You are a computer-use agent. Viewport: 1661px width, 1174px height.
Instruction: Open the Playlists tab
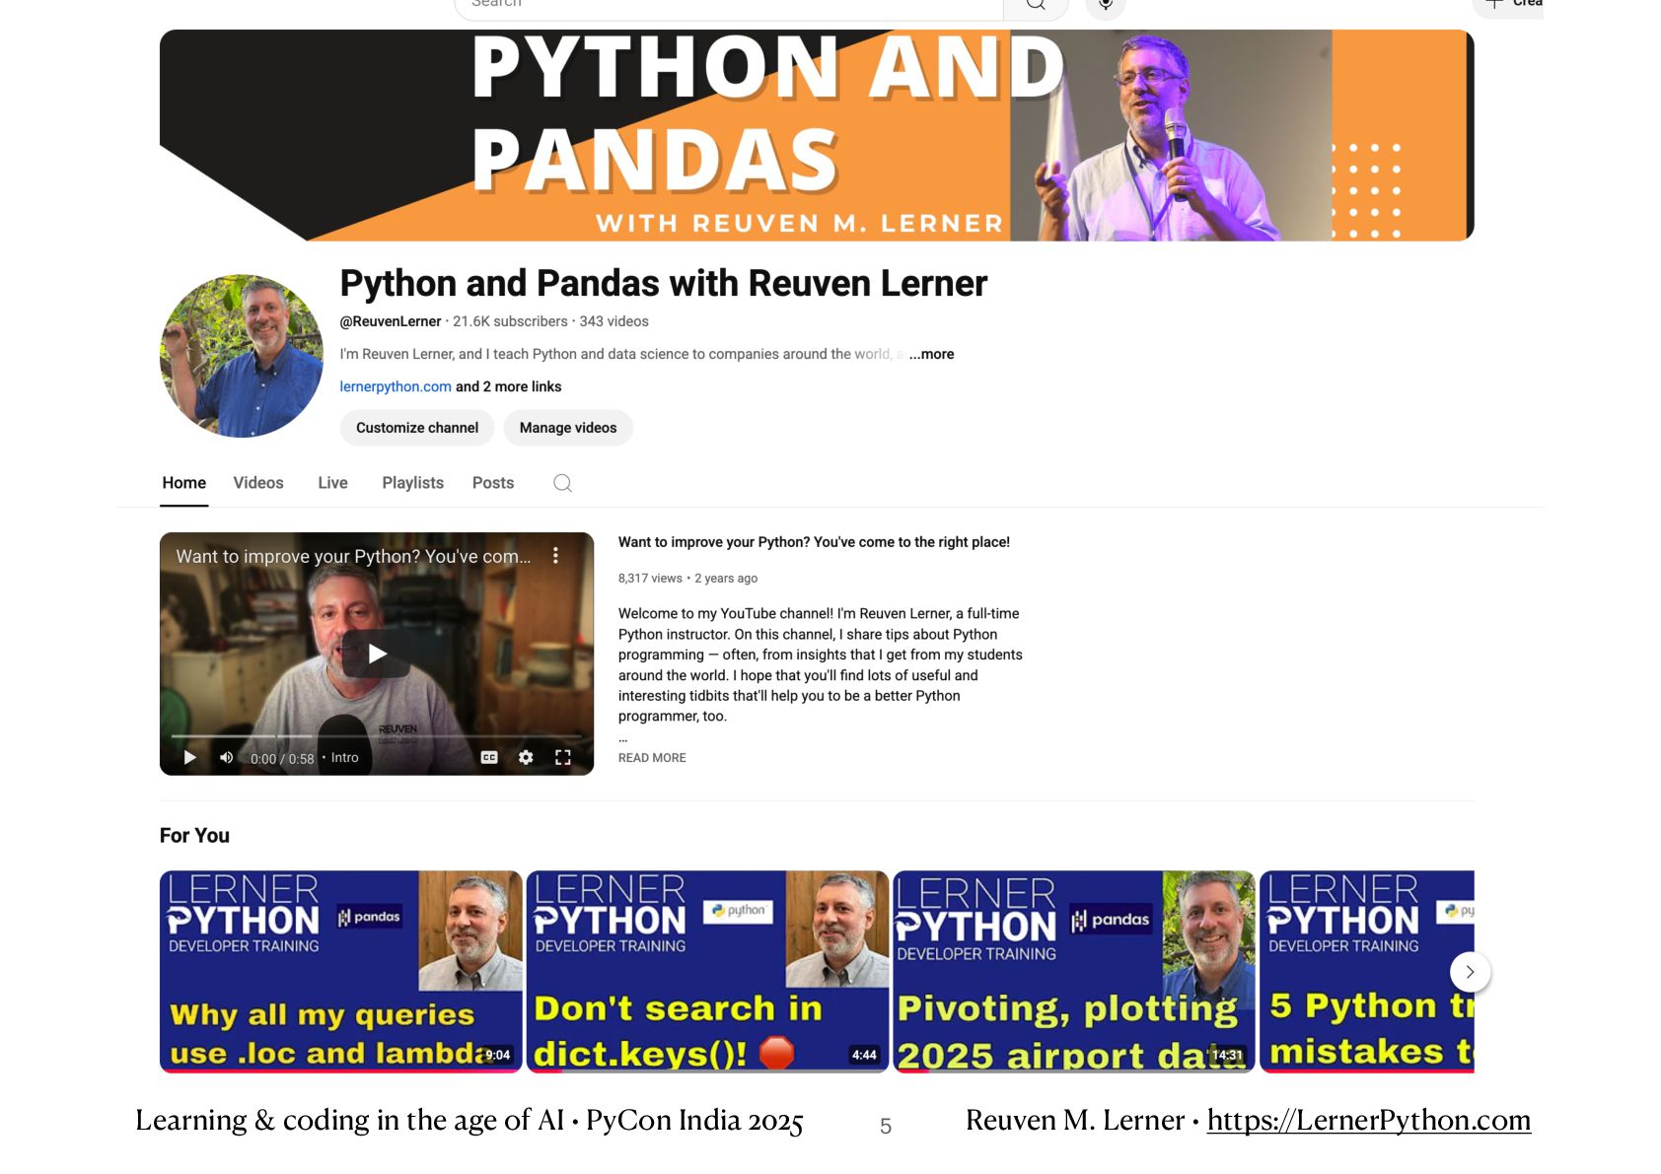click(x=412, y=483)
